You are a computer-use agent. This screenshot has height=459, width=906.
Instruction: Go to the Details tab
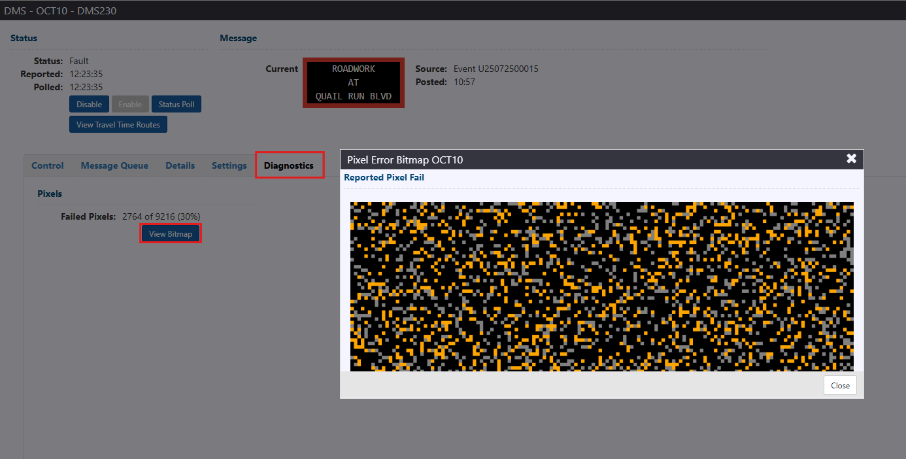180,165
